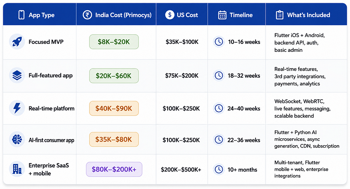Image resolution: width=350 pixels, height=189 pixels.
Task: Click the lightning bolt icon for Real-time platform
Action: pos(17,108)
